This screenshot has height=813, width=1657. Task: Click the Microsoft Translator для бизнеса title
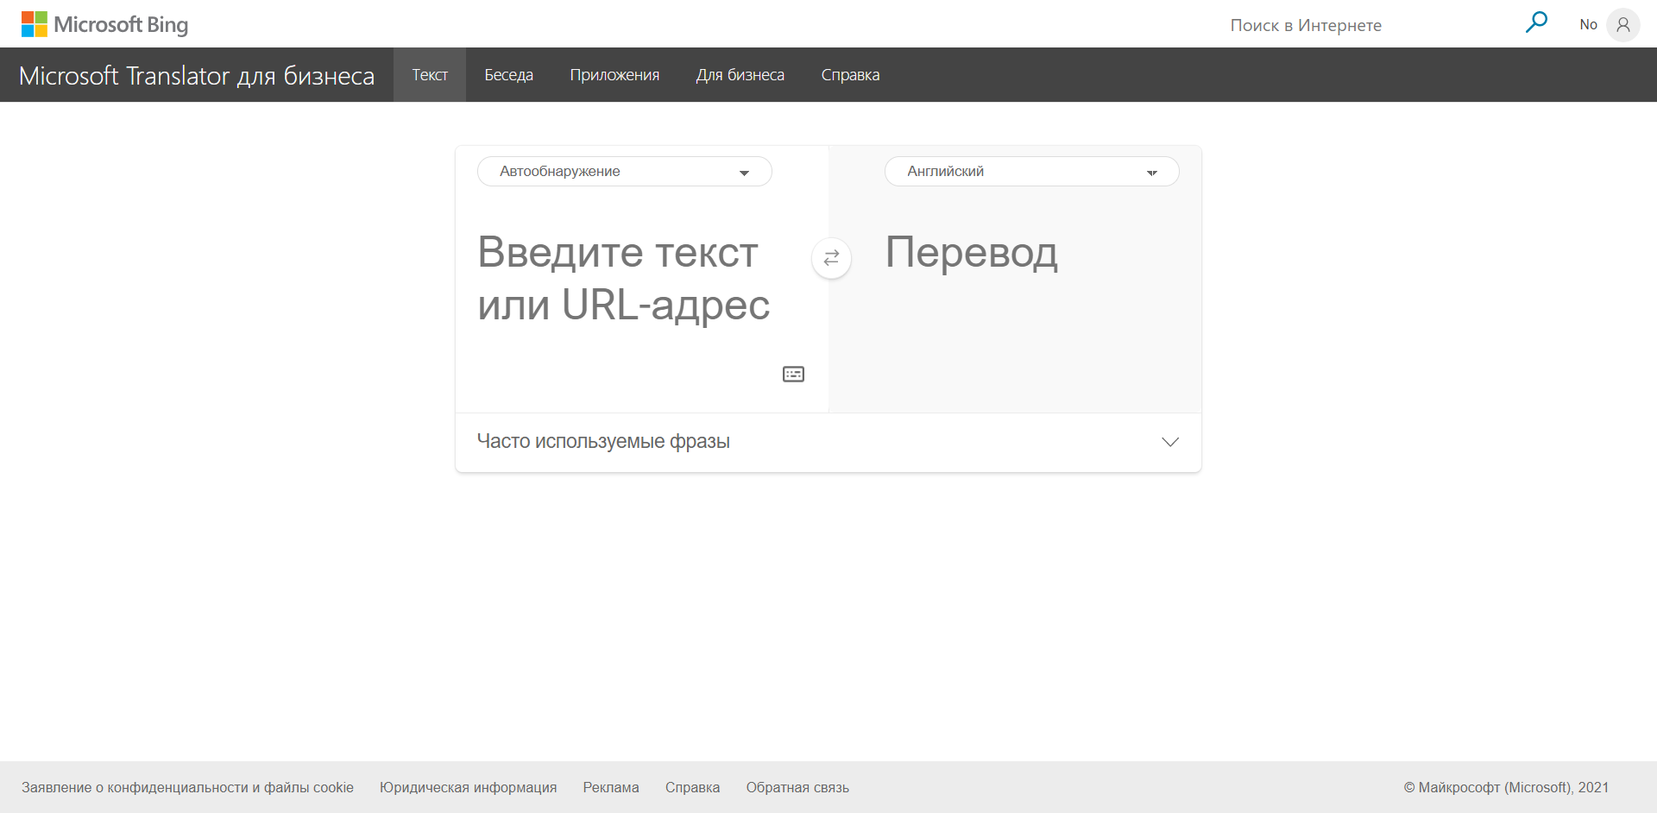(x=197, y=75)
